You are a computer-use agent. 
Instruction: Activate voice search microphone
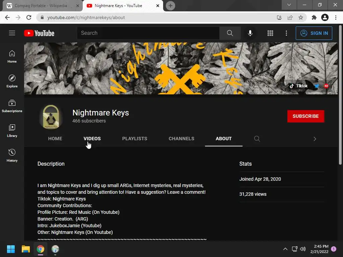[250, 33]
